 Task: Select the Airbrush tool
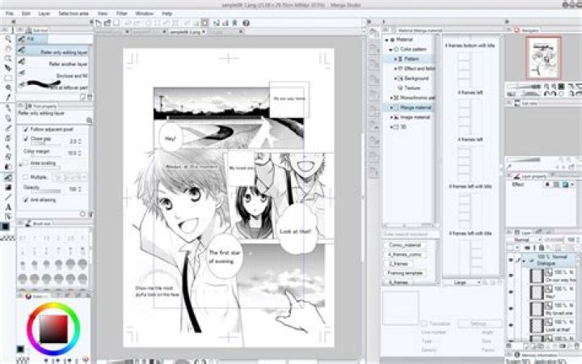click(8, 138)
